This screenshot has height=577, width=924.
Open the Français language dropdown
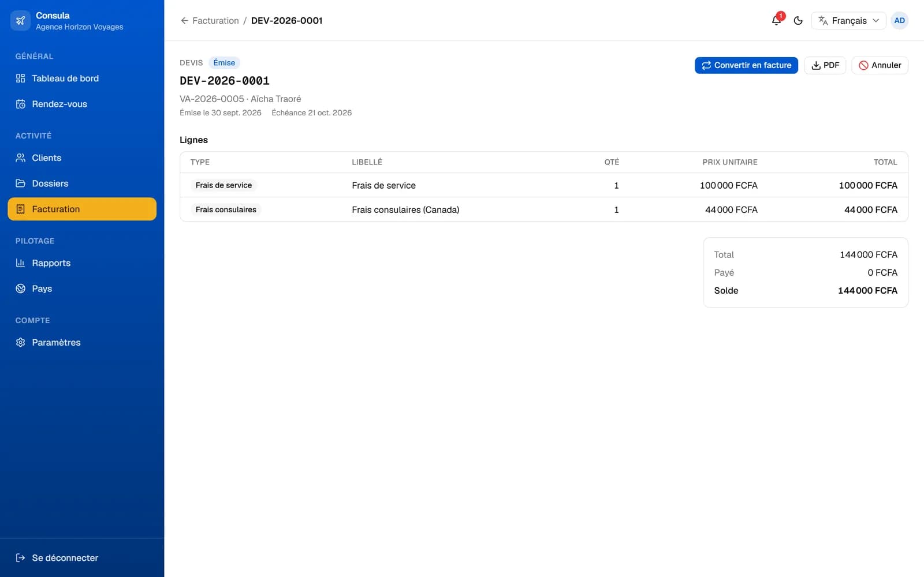(848, 21)
